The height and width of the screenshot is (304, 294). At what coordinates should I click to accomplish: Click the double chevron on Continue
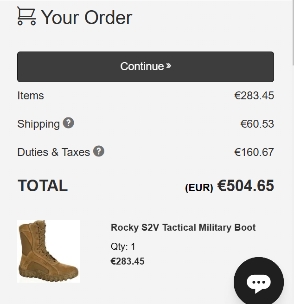pyautogui.click(x=169, y=66)
